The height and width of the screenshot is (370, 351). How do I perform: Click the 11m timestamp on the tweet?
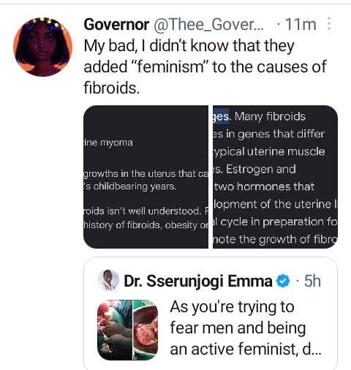(x=301, y=24)
